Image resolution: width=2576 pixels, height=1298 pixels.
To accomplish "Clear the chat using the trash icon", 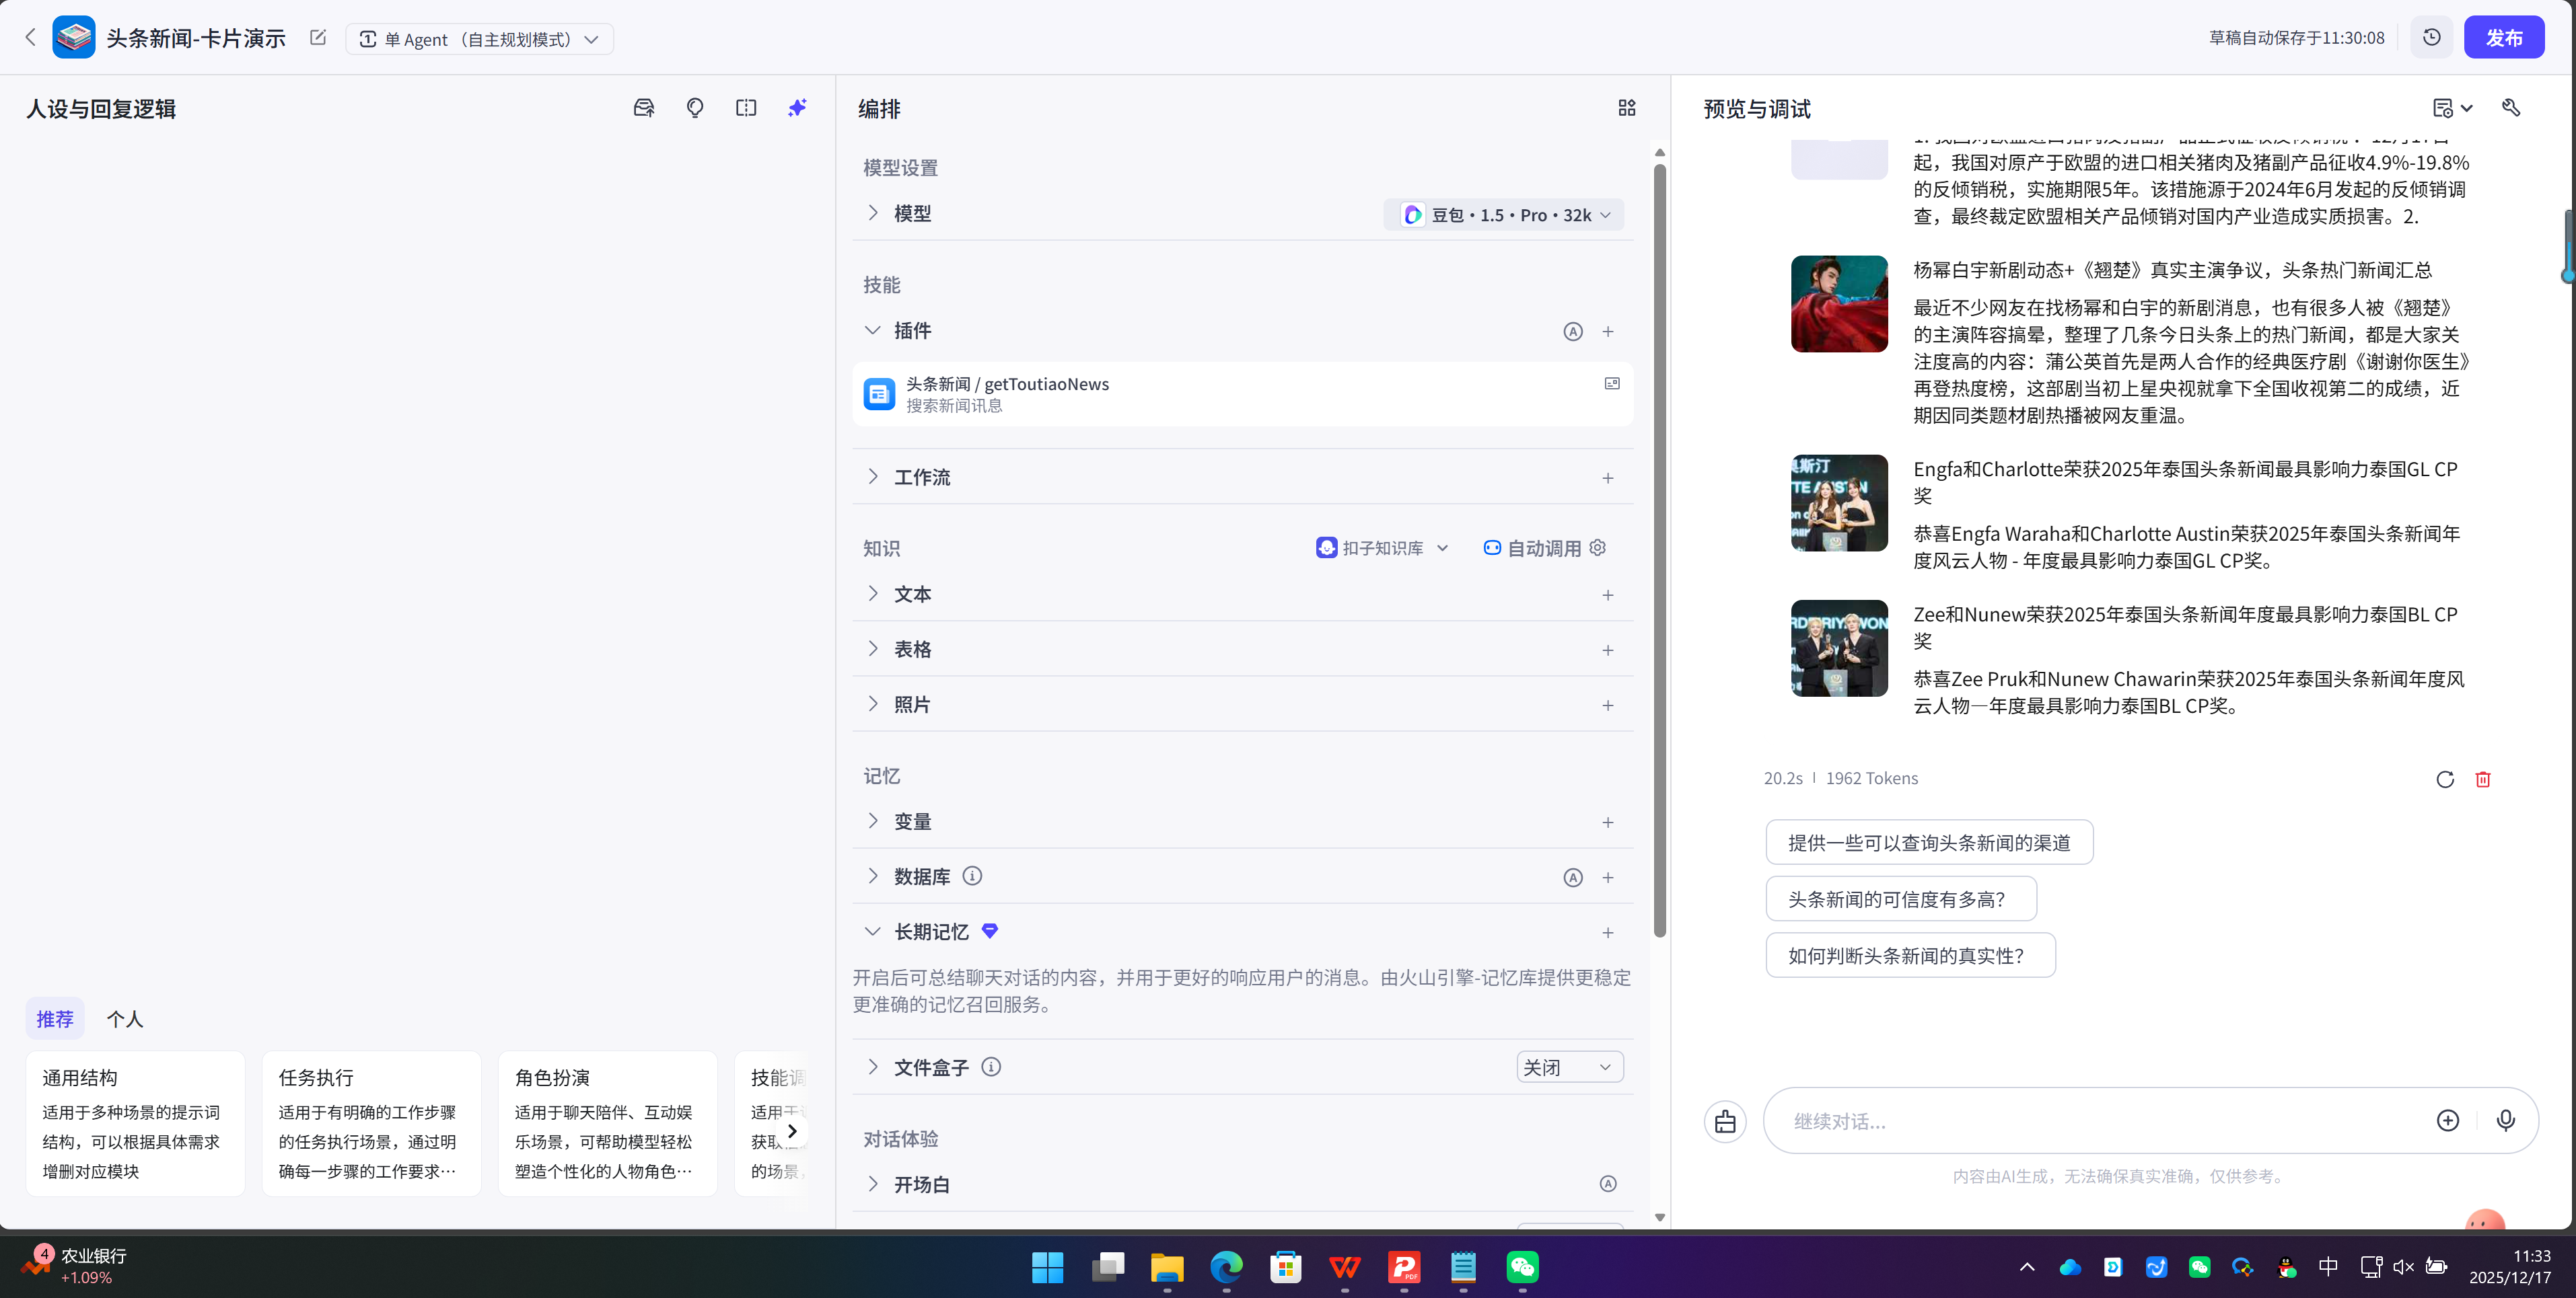I will click(x=2482, y=778).
